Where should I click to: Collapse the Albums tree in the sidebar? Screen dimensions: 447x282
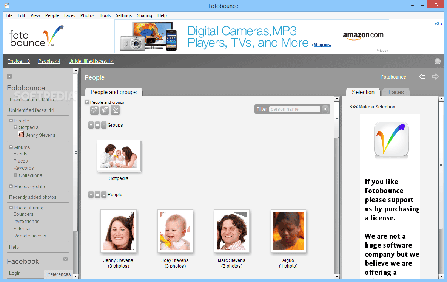(11, 147)
